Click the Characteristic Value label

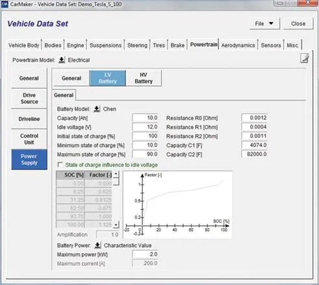(x=128, y=245)
